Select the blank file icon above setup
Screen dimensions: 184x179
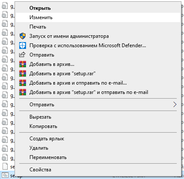(5, 166)
